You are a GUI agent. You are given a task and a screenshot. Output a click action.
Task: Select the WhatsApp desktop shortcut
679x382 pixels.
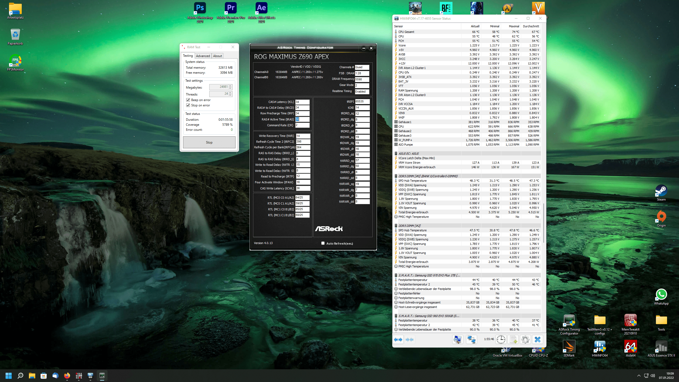(661, 297)
